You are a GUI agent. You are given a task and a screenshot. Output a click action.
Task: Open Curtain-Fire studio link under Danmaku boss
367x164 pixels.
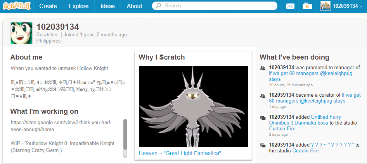tap(282, 129)
